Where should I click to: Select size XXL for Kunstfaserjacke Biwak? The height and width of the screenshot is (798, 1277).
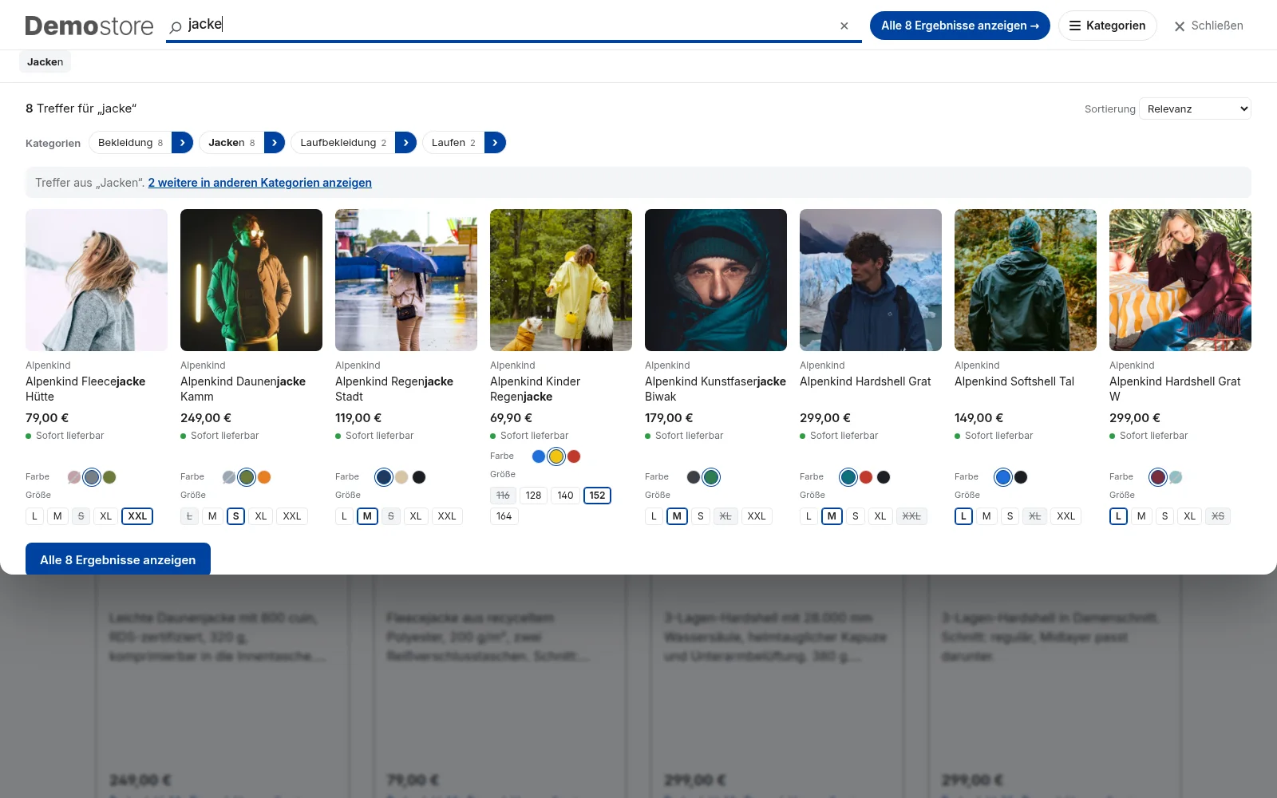757,516
